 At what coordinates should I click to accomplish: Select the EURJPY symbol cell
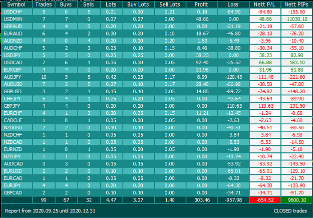pos(17,185)
